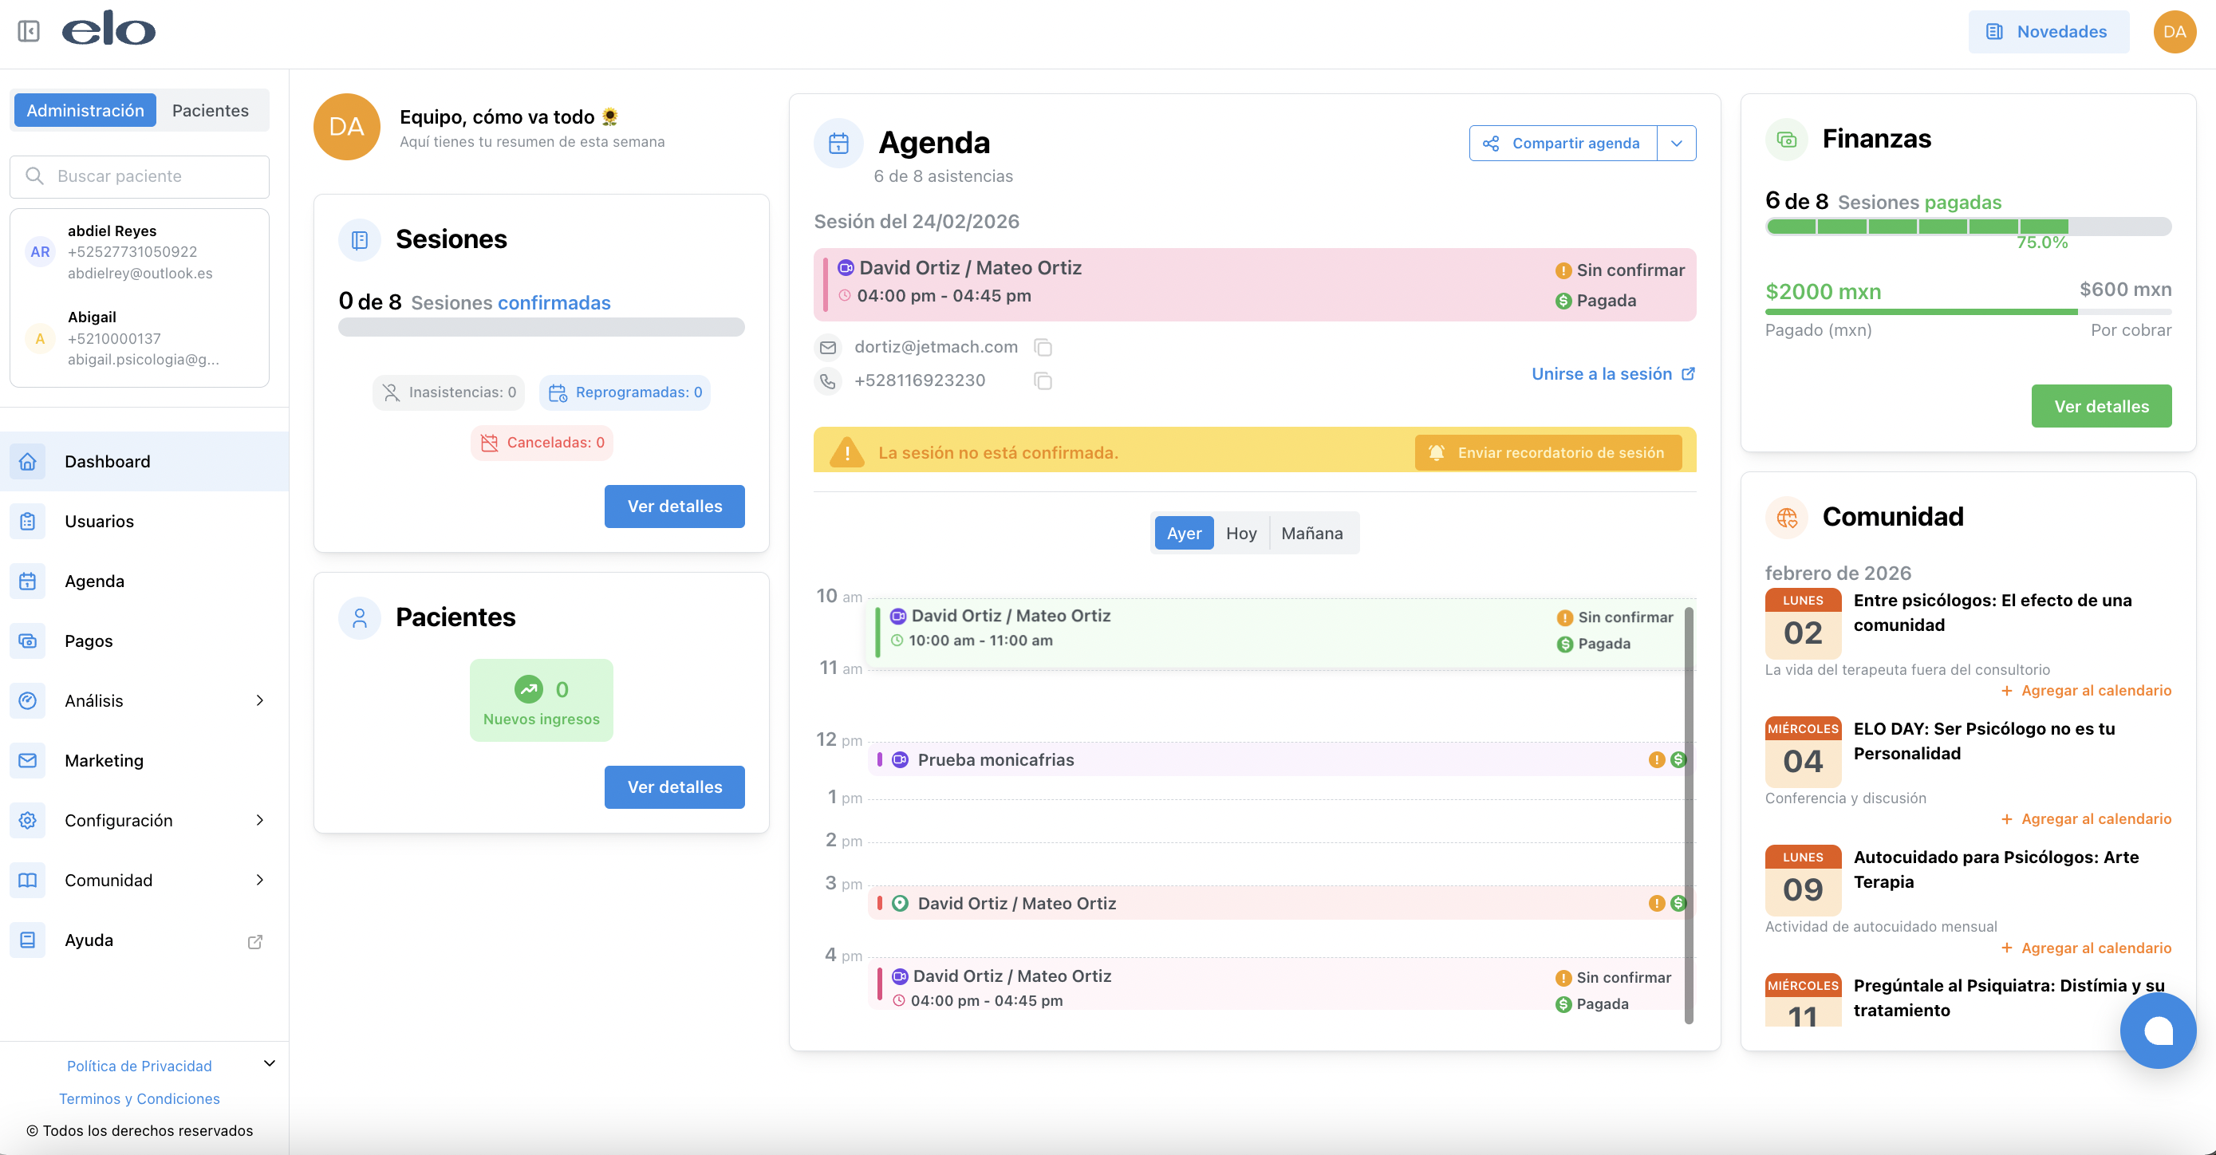Image resolution: width=2216 pixels, height=1155 pixels.
Task: Open the Usuarios menu item
Action: click(x=99, y=521)
